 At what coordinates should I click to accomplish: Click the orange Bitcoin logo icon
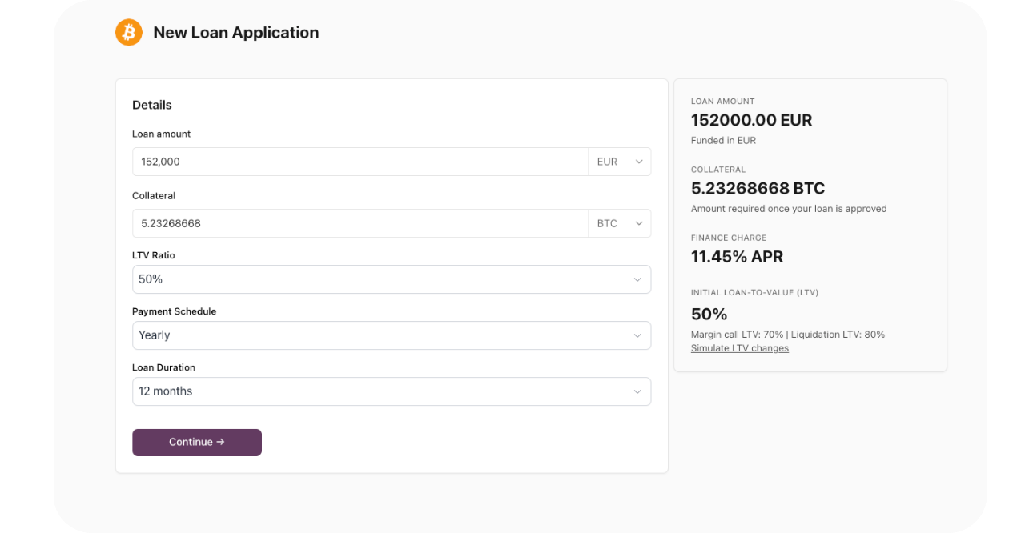[x=129, y=33]
